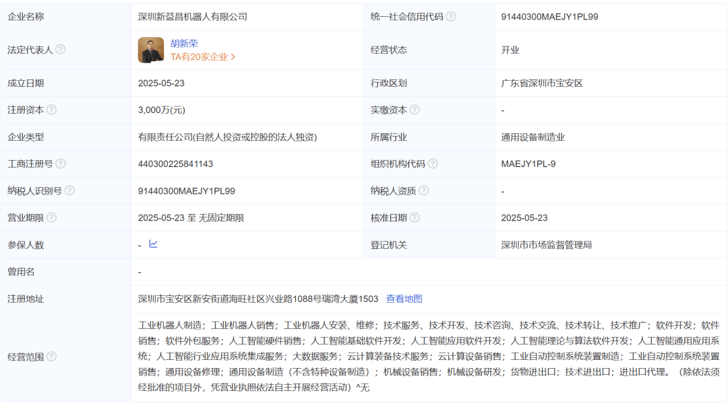Click the help icon beside 统一社会信用代码

[451, 17]
